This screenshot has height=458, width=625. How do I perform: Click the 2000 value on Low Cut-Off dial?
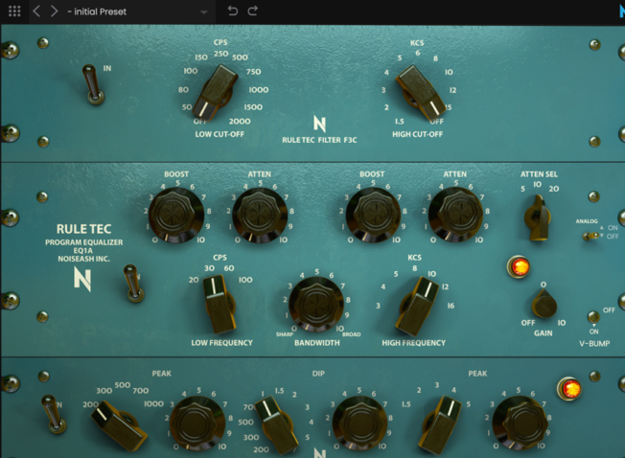pos(240,121)
